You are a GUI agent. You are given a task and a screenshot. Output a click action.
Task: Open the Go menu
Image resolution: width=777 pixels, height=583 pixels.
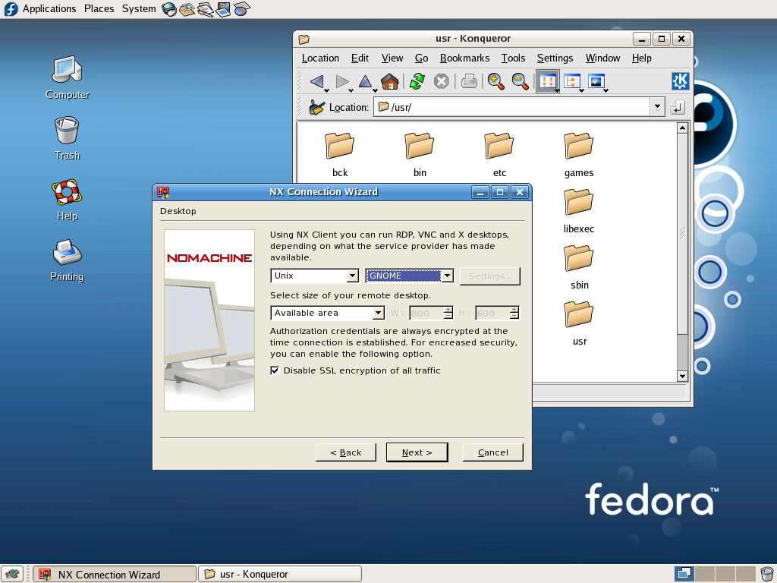point(421,58)
